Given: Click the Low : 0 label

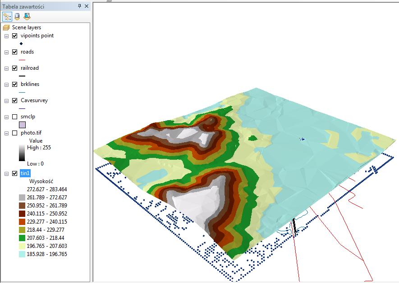Looking at the screenshot, I should tap(35, 164).
